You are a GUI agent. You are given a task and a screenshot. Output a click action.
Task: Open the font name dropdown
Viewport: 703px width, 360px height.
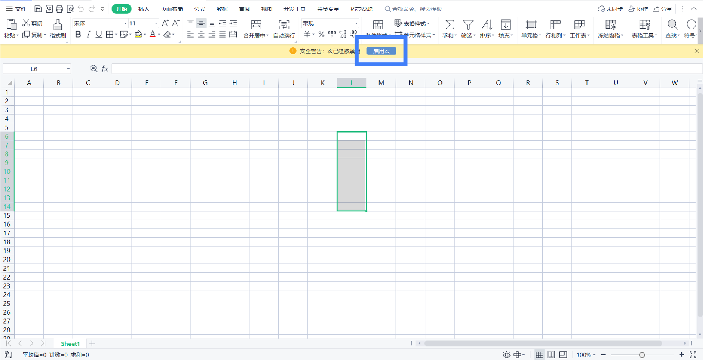point(125,23)
